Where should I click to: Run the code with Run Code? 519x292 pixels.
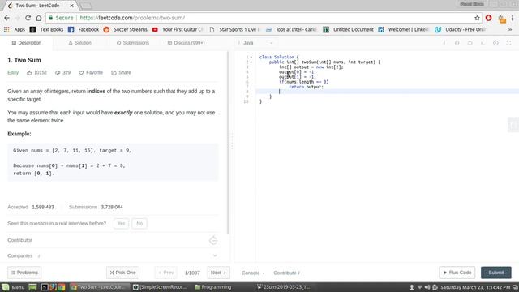click(457, 273)
